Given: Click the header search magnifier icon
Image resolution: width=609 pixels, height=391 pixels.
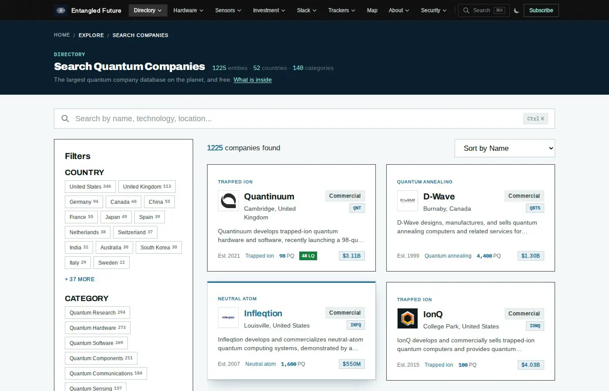Looking at the screenshot, I should coord(466,10).
